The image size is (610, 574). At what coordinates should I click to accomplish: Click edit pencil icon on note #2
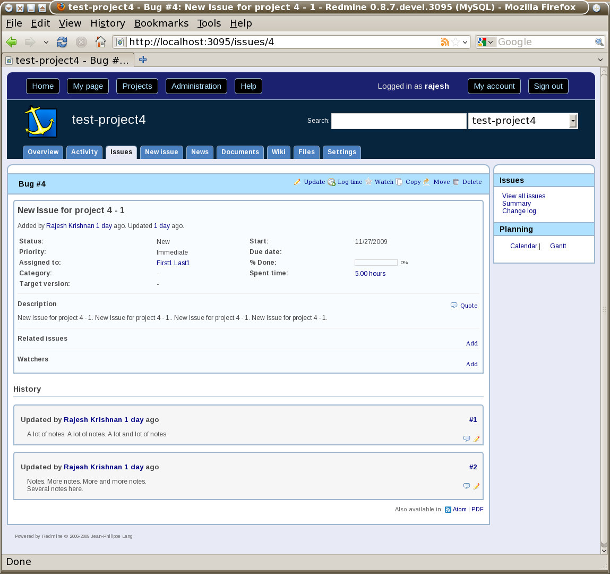[477, 486]
